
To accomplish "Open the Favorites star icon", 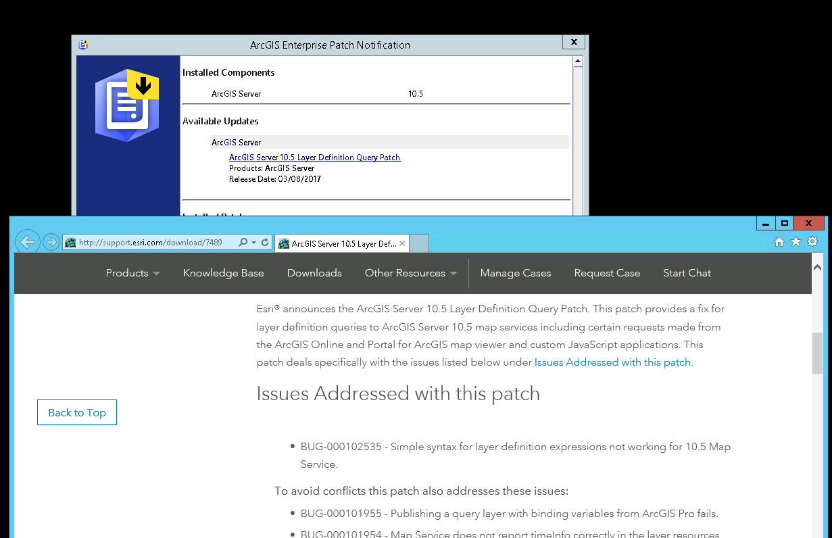I will [796, 242].
